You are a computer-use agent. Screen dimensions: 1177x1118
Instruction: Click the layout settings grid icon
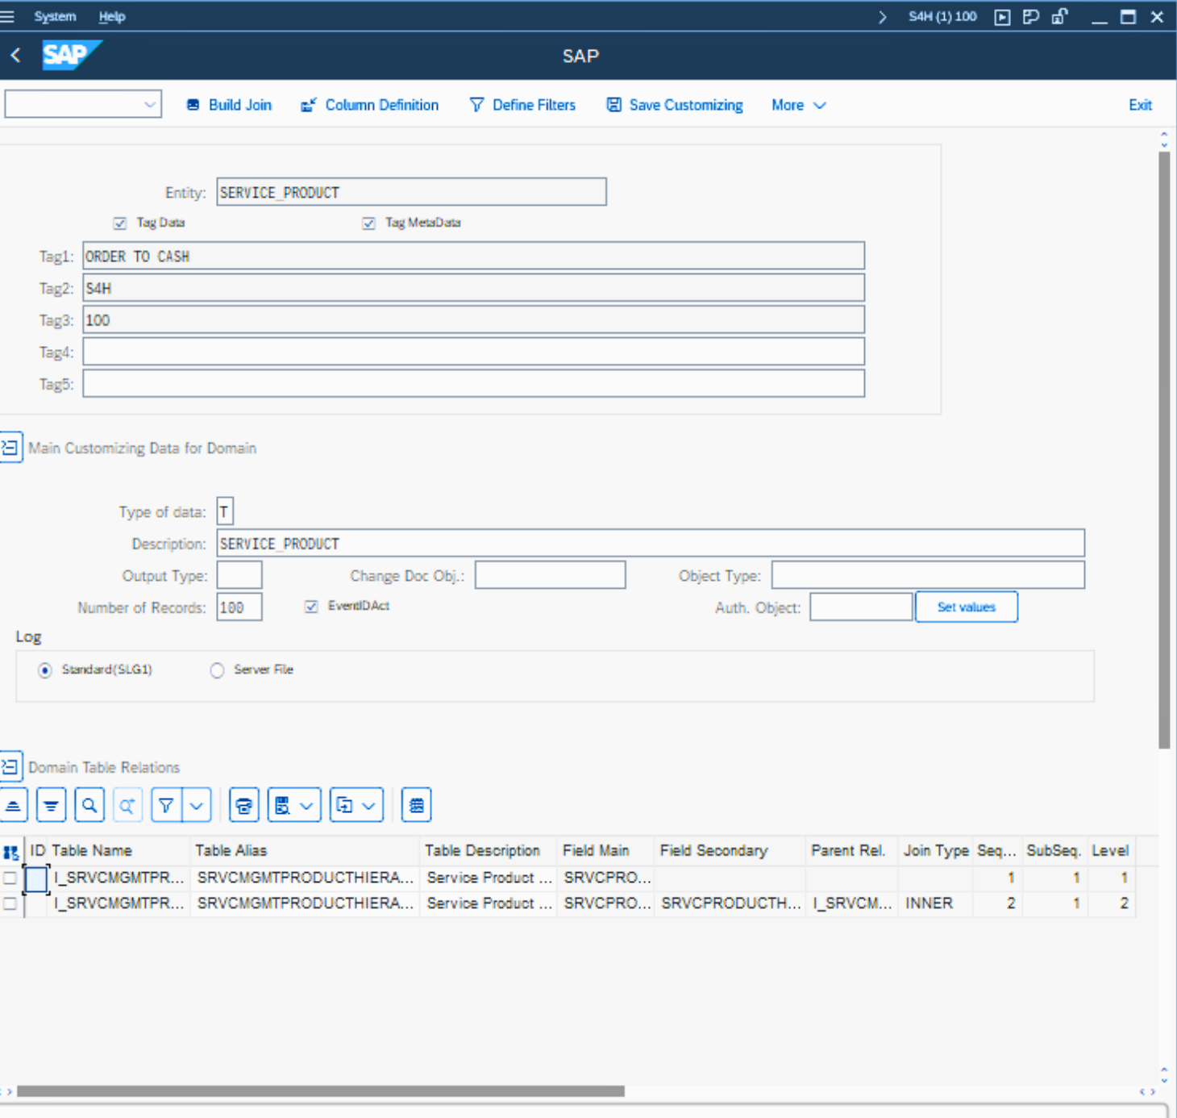416,805
